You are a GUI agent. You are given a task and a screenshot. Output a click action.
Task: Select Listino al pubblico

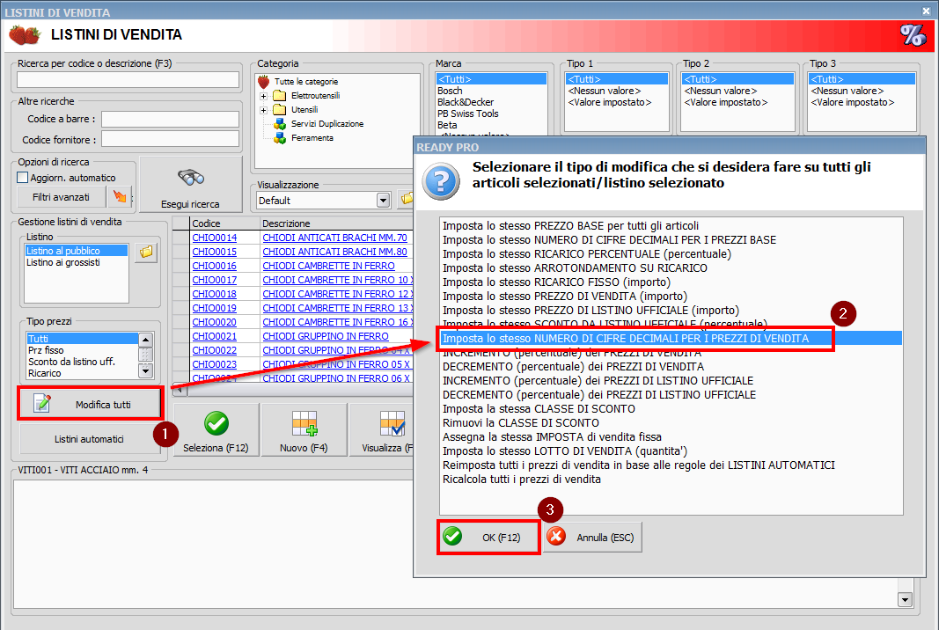(76, 251)
